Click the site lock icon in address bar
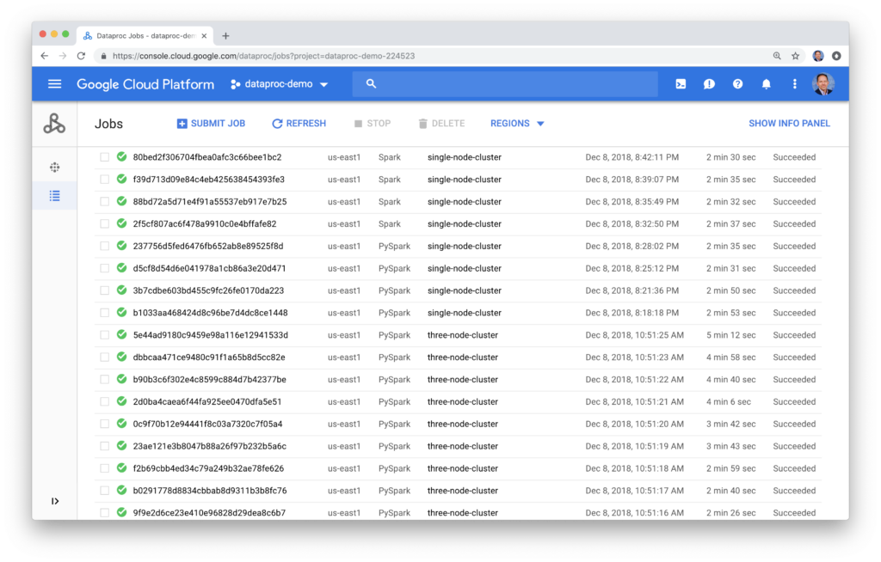The height and width of the screenshot is (562, 881). click(103, 56)
